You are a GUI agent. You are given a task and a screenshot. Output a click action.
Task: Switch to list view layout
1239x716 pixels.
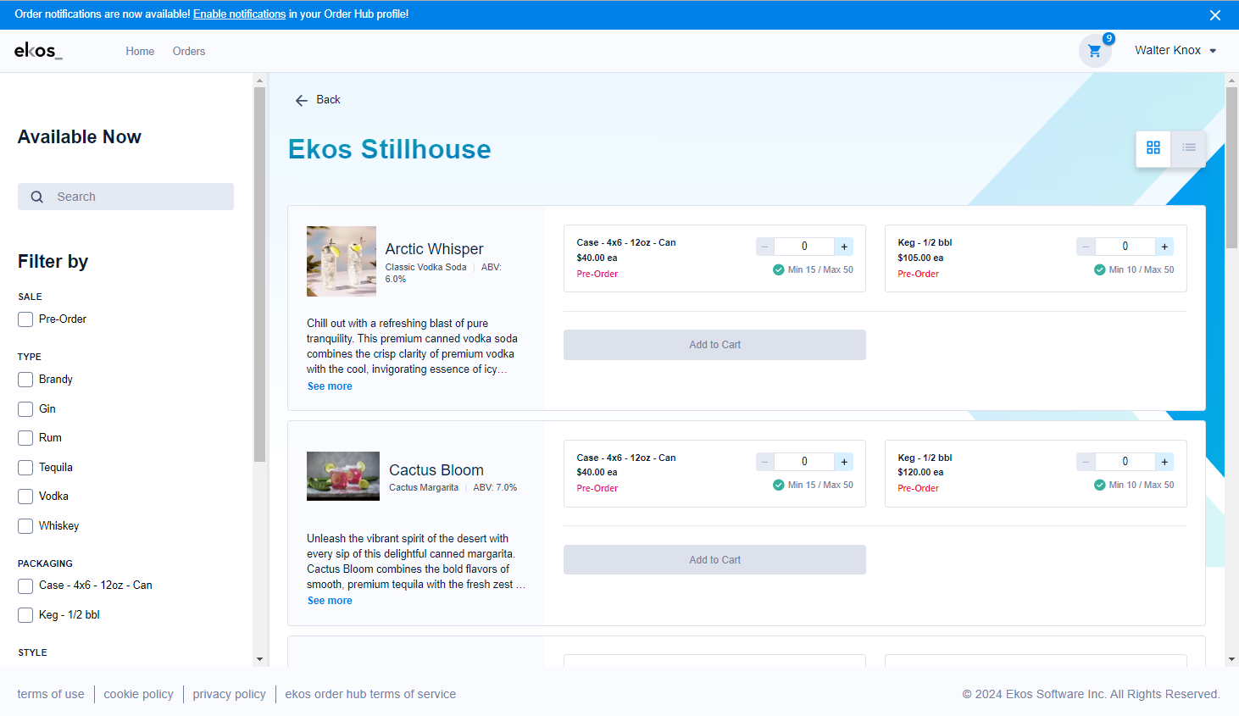tap(1188, 148)
